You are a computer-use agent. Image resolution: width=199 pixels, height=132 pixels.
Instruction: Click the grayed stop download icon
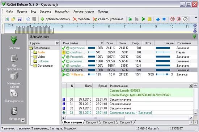(136, 19)
